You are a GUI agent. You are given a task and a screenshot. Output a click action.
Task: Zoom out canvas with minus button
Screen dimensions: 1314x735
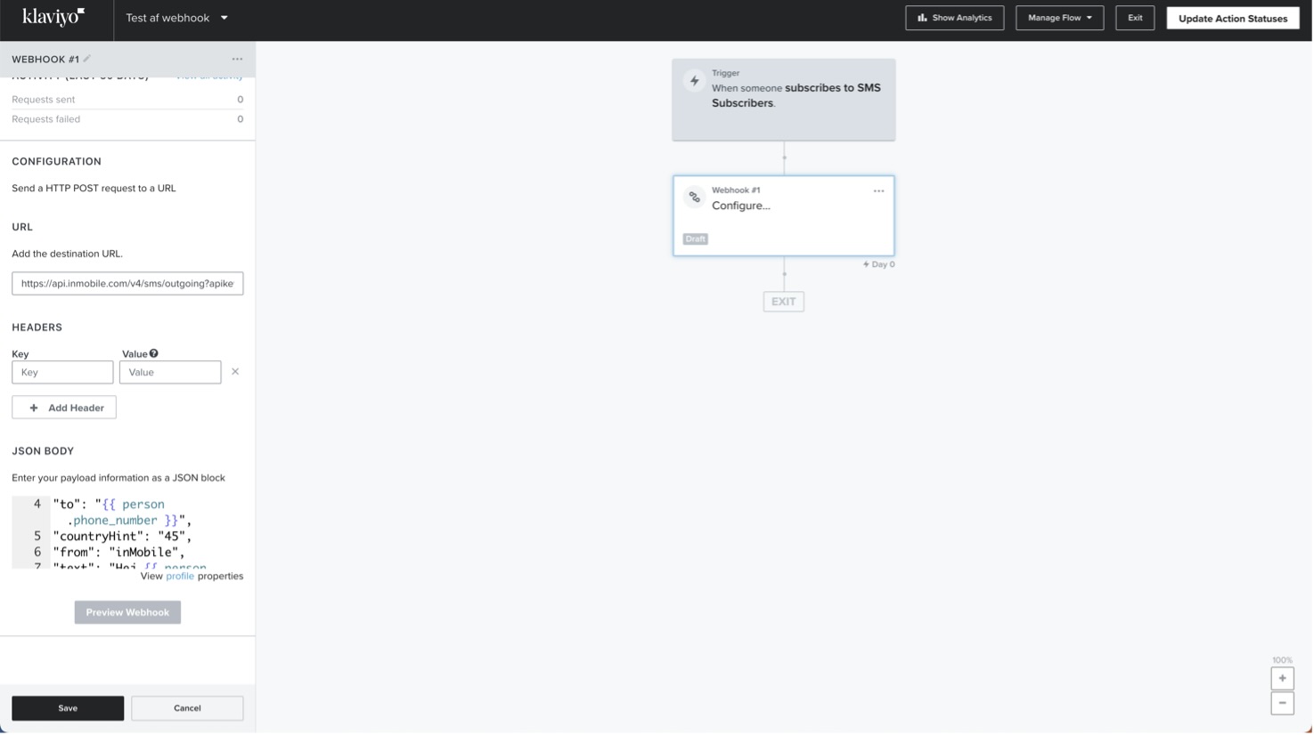pyautogui.click(x=1283, y=704)
